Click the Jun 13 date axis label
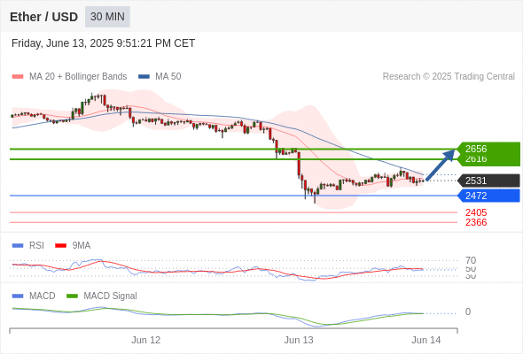The width and height of the screenshot is (523, 354). [299, 341]
